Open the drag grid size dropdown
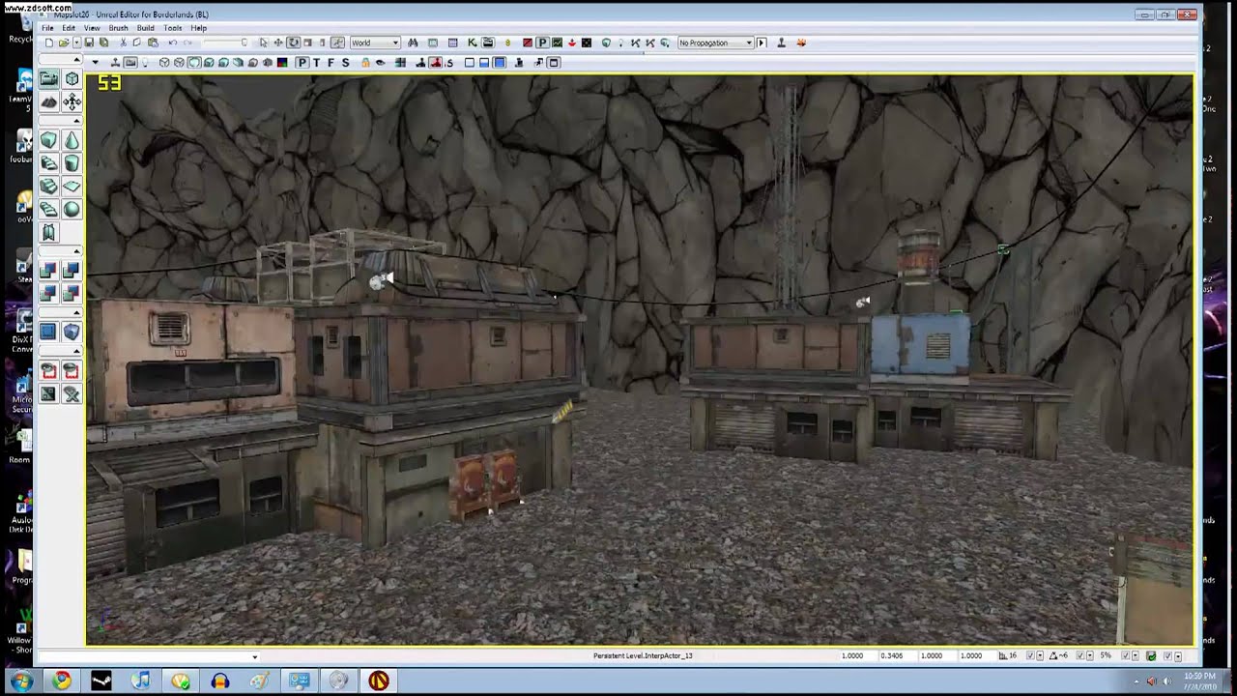The height and width of the screenshot is (696, 1237). tap(1040, 655)
